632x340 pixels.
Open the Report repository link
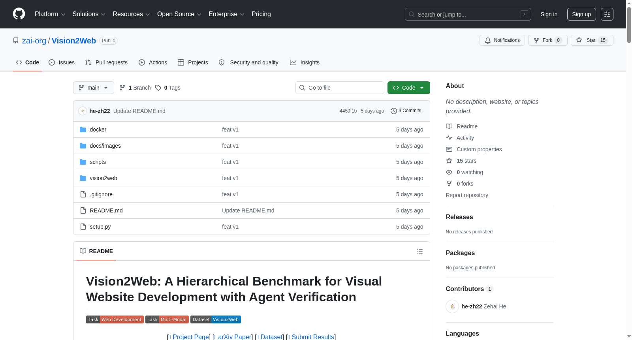click(x=467, y=195)
